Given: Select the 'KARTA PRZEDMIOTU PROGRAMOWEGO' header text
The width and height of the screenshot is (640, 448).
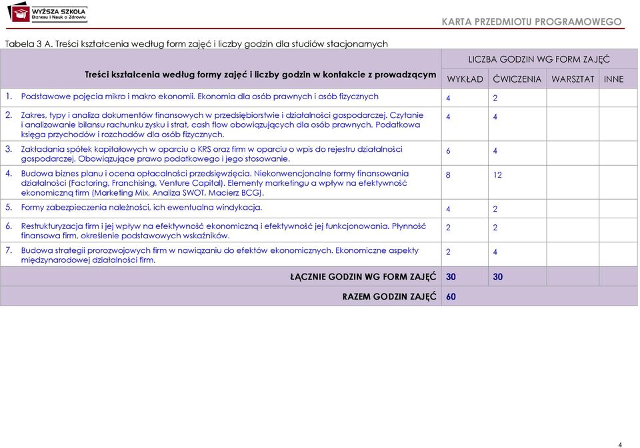Looking at the screenshot, I should pyautogui.click(x=531, y=21).
